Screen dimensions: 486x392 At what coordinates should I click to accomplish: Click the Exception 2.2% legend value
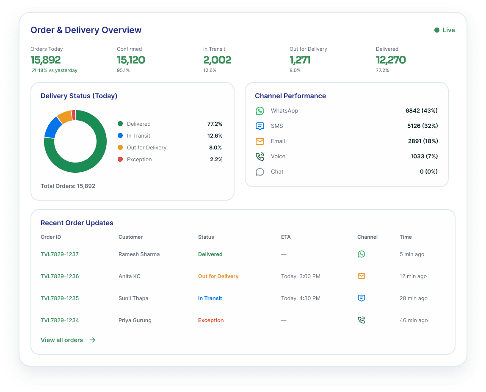click(x=216, y=159)
